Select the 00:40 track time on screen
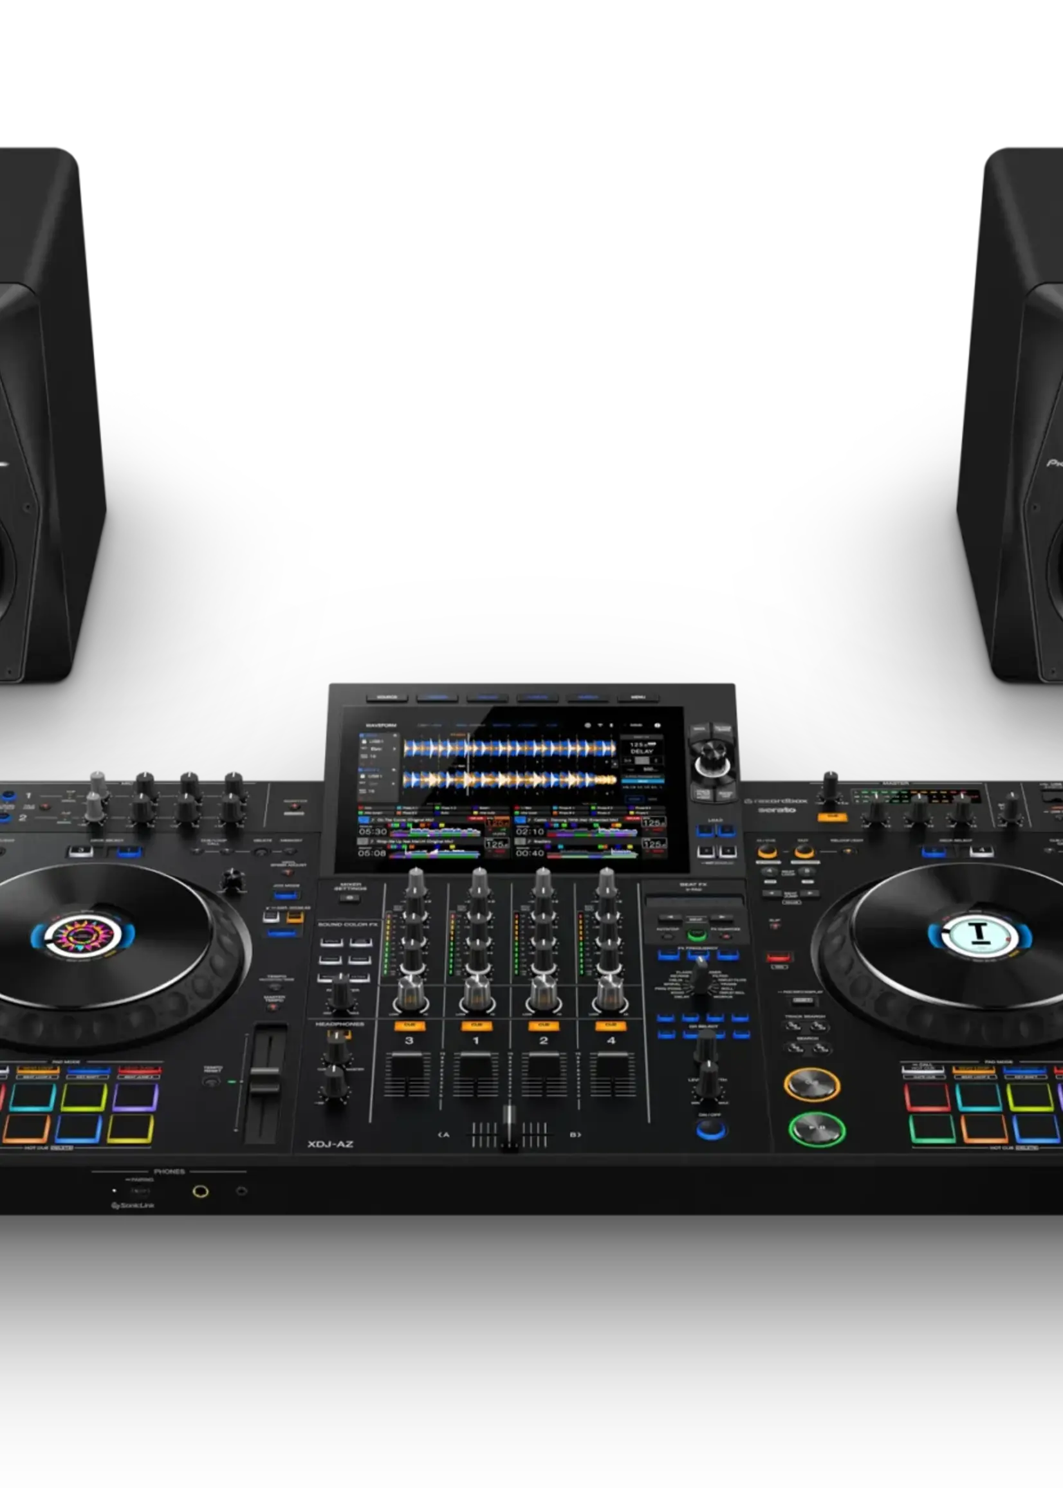Viewport: 1063px width, 1488px height. [530, 853]
